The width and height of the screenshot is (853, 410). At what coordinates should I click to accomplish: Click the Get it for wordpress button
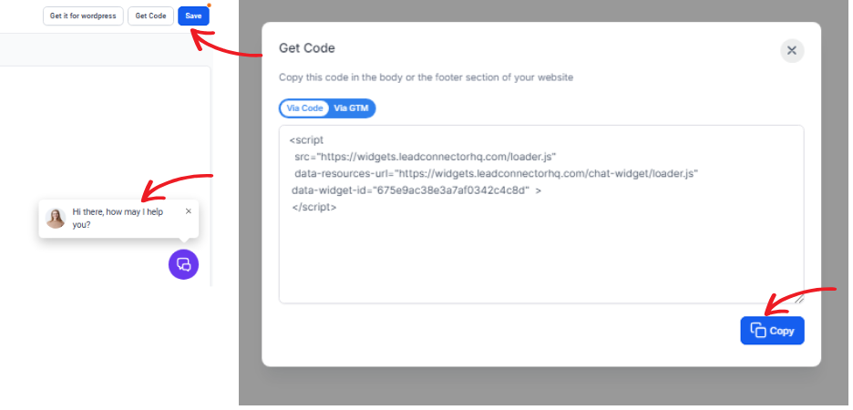[83, 15]
